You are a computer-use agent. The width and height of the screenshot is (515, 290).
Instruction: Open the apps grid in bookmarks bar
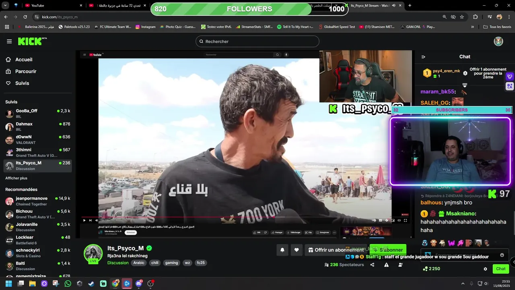(7, 27)
